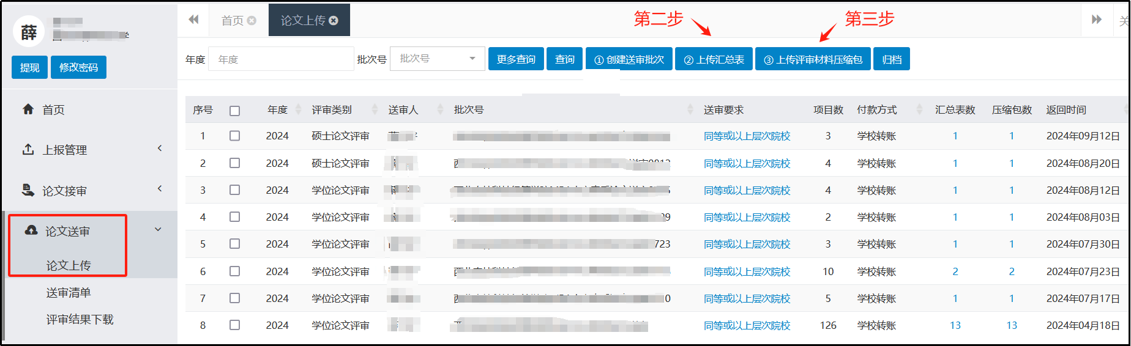
Task: Check the checkbox in row 7
Action: tap(234, 298)
